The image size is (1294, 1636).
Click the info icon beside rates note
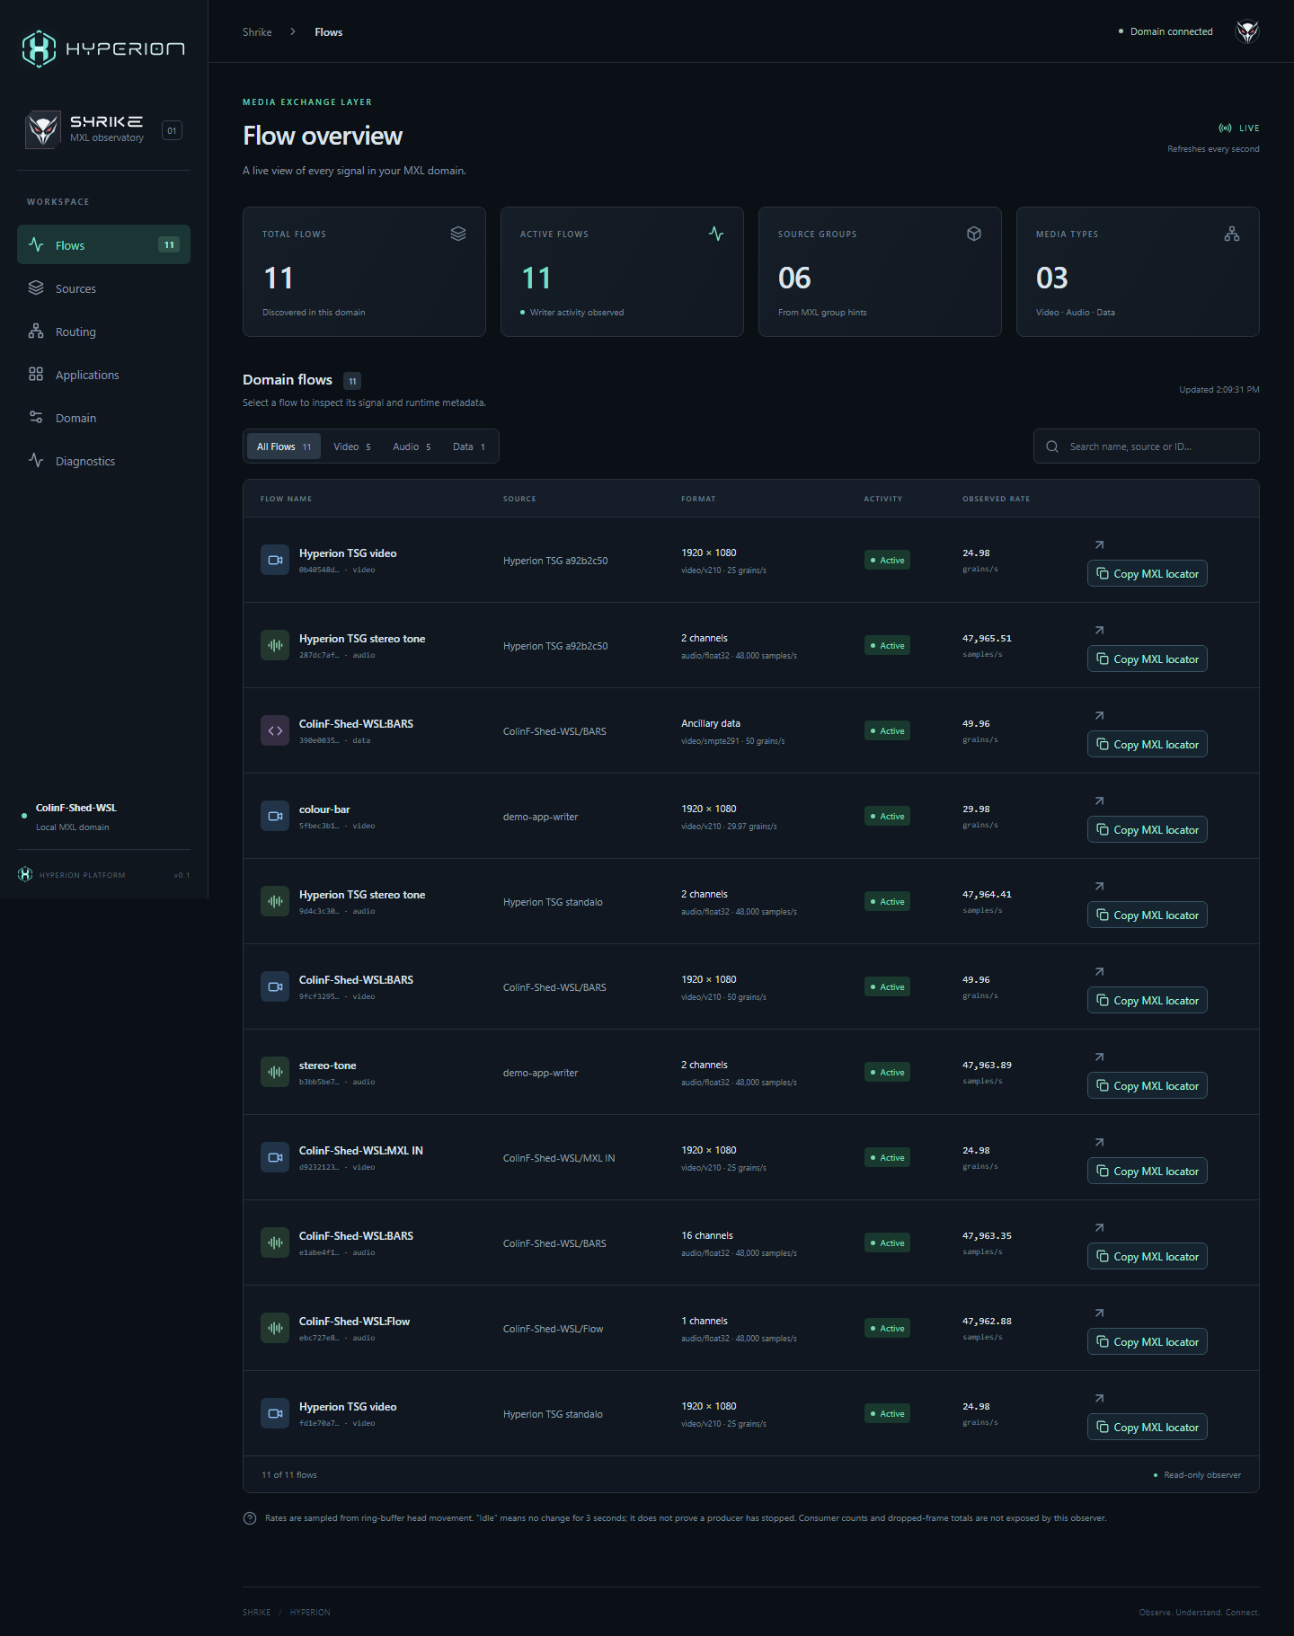point(250,1518)
